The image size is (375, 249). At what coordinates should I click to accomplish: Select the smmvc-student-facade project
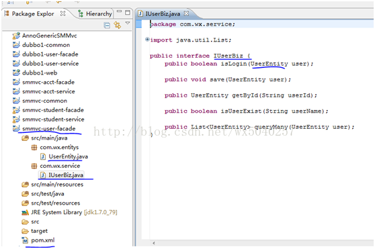(53, 110)
